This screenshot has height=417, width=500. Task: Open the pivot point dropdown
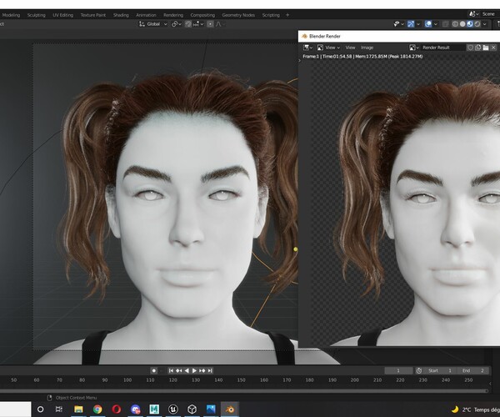tap(177, 24)
